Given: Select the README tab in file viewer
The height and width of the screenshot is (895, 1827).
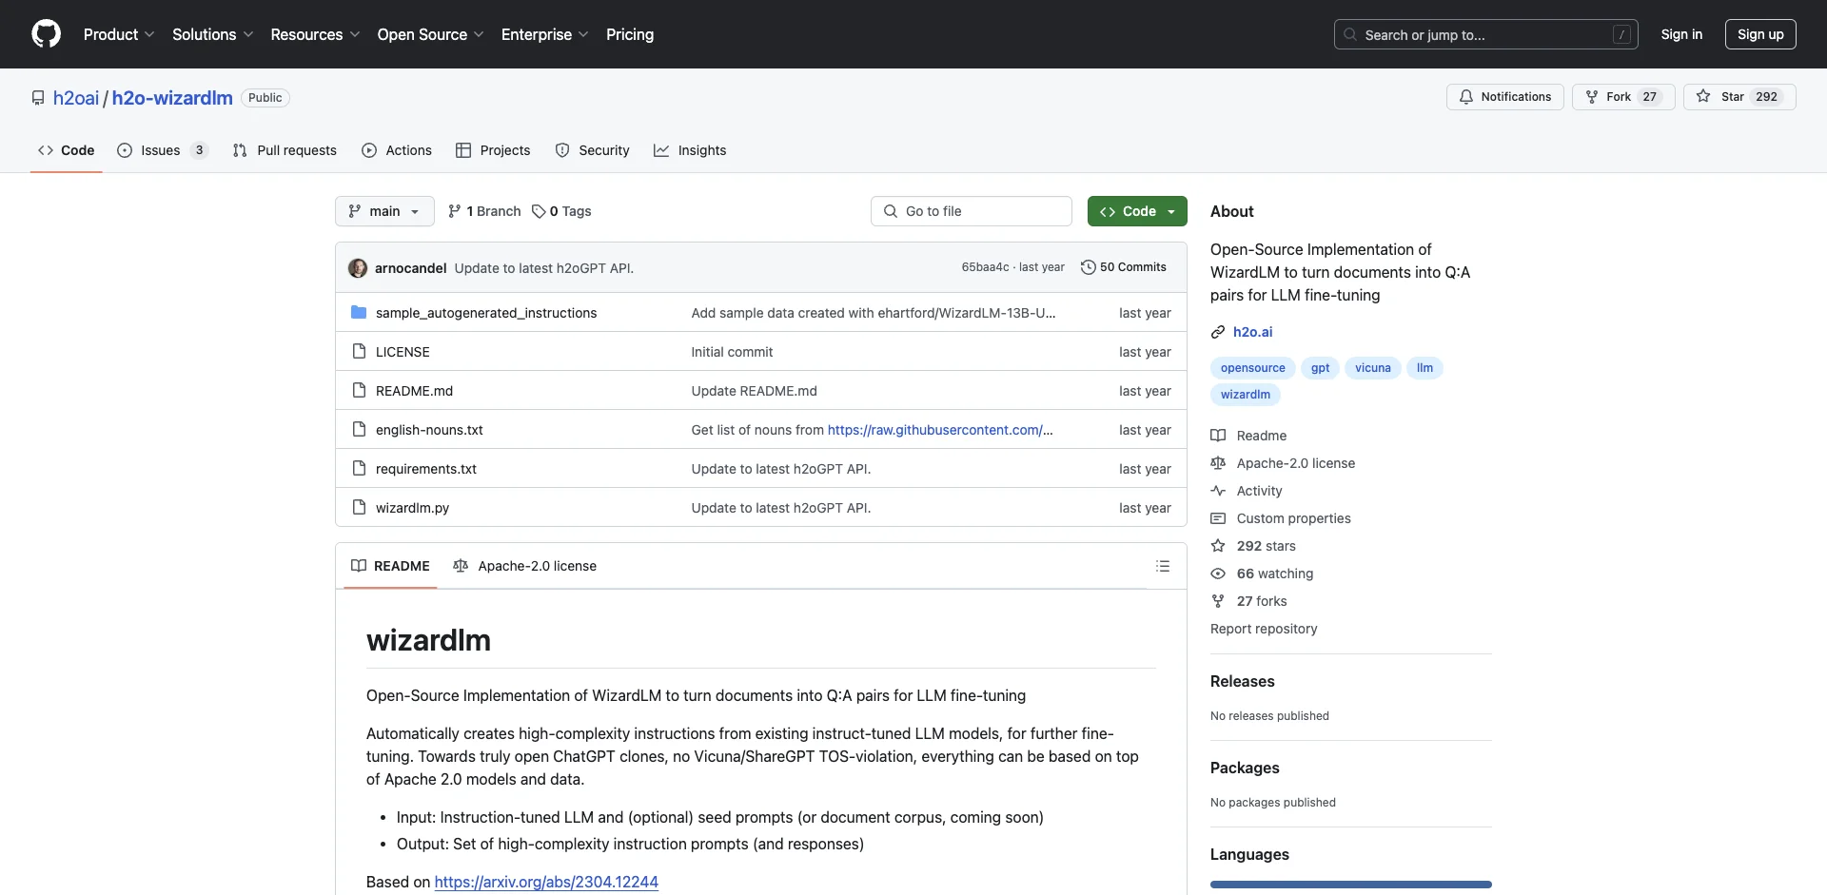Looking at the screenshot, I should tap(390, 566).
